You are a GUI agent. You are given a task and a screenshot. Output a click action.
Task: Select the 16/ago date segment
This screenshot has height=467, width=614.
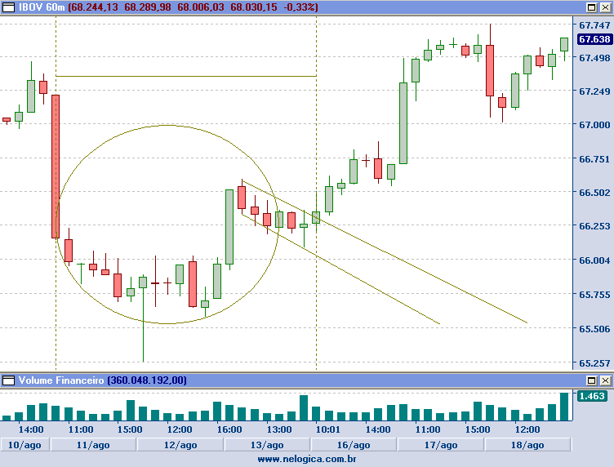point(353,445)
